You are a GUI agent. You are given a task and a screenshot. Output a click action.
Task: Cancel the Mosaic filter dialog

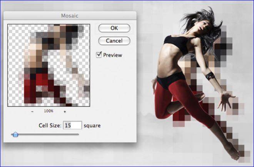[x=114, y=41]
